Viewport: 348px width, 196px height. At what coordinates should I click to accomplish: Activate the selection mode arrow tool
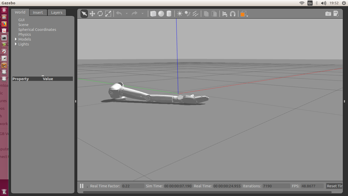pyautogui.click(x=84, y=14)
